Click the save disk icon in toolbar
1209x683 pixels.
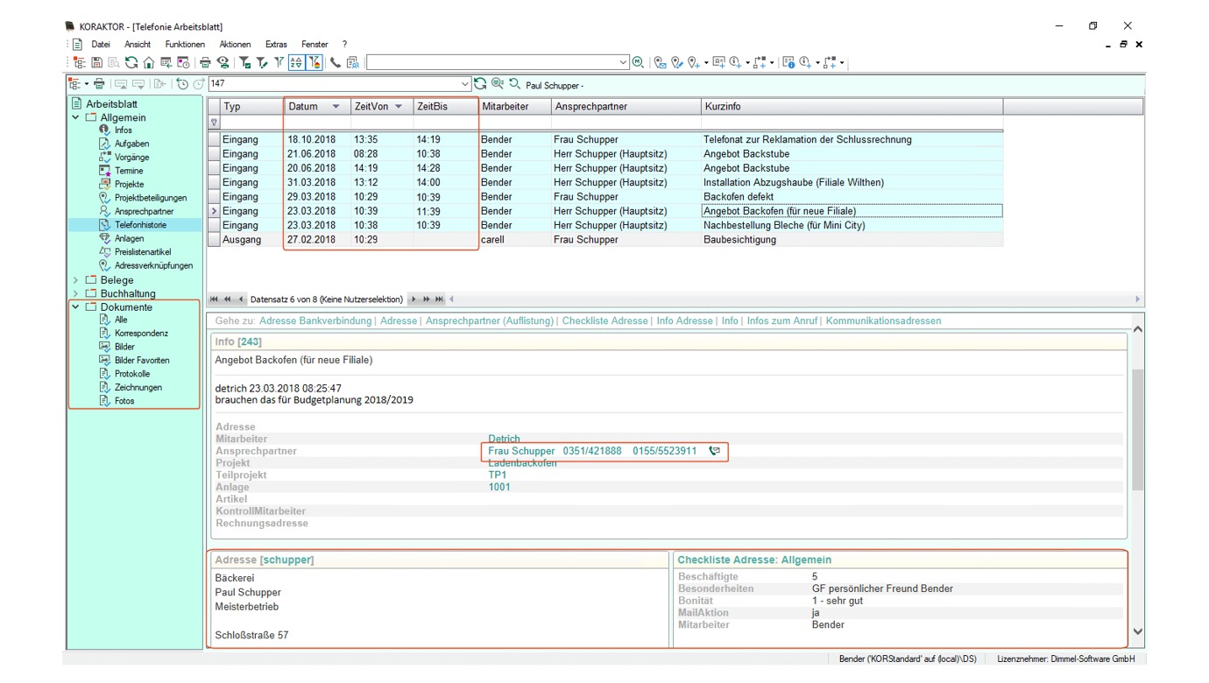tap(96, 63)
